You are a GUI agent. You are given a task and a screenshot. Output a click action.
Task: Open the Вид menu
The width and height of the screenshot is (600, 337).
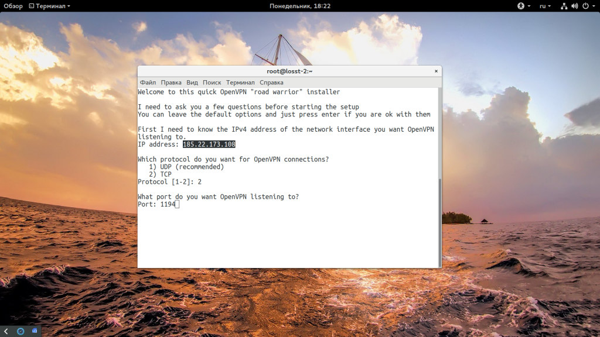[x=192, y=82]
